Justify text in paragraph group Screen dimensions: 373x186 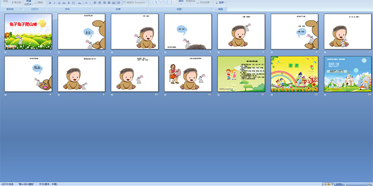coord(109,2)
